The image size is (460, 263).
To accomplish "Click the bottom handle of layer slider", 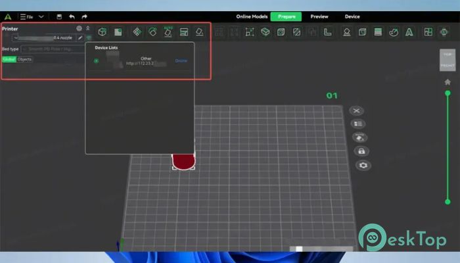I will point(448,202).
